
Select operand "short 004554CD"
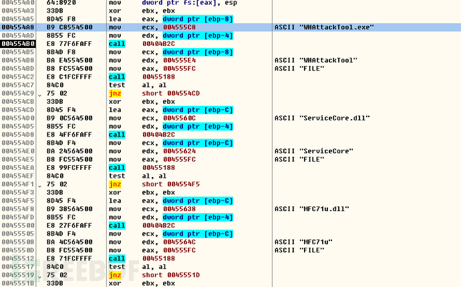pos(171,93)
